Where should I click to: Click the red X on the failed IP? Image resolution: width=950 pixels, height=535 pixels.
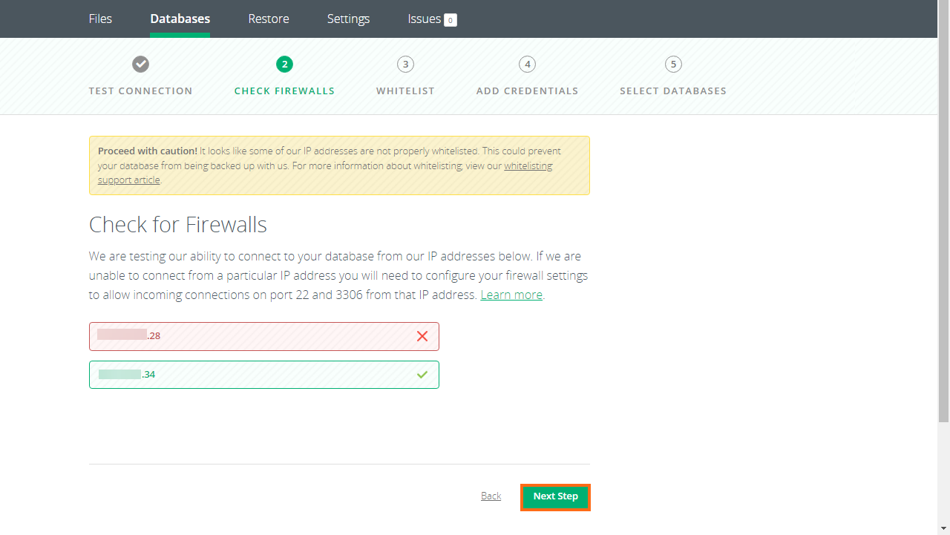(x=422, y=336)
